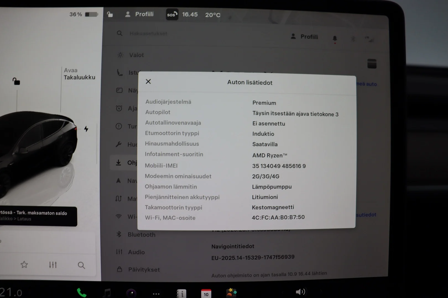Open the Matkat trips menu icon
Viewport: 448px width, 298px height.
click(118, 198)
